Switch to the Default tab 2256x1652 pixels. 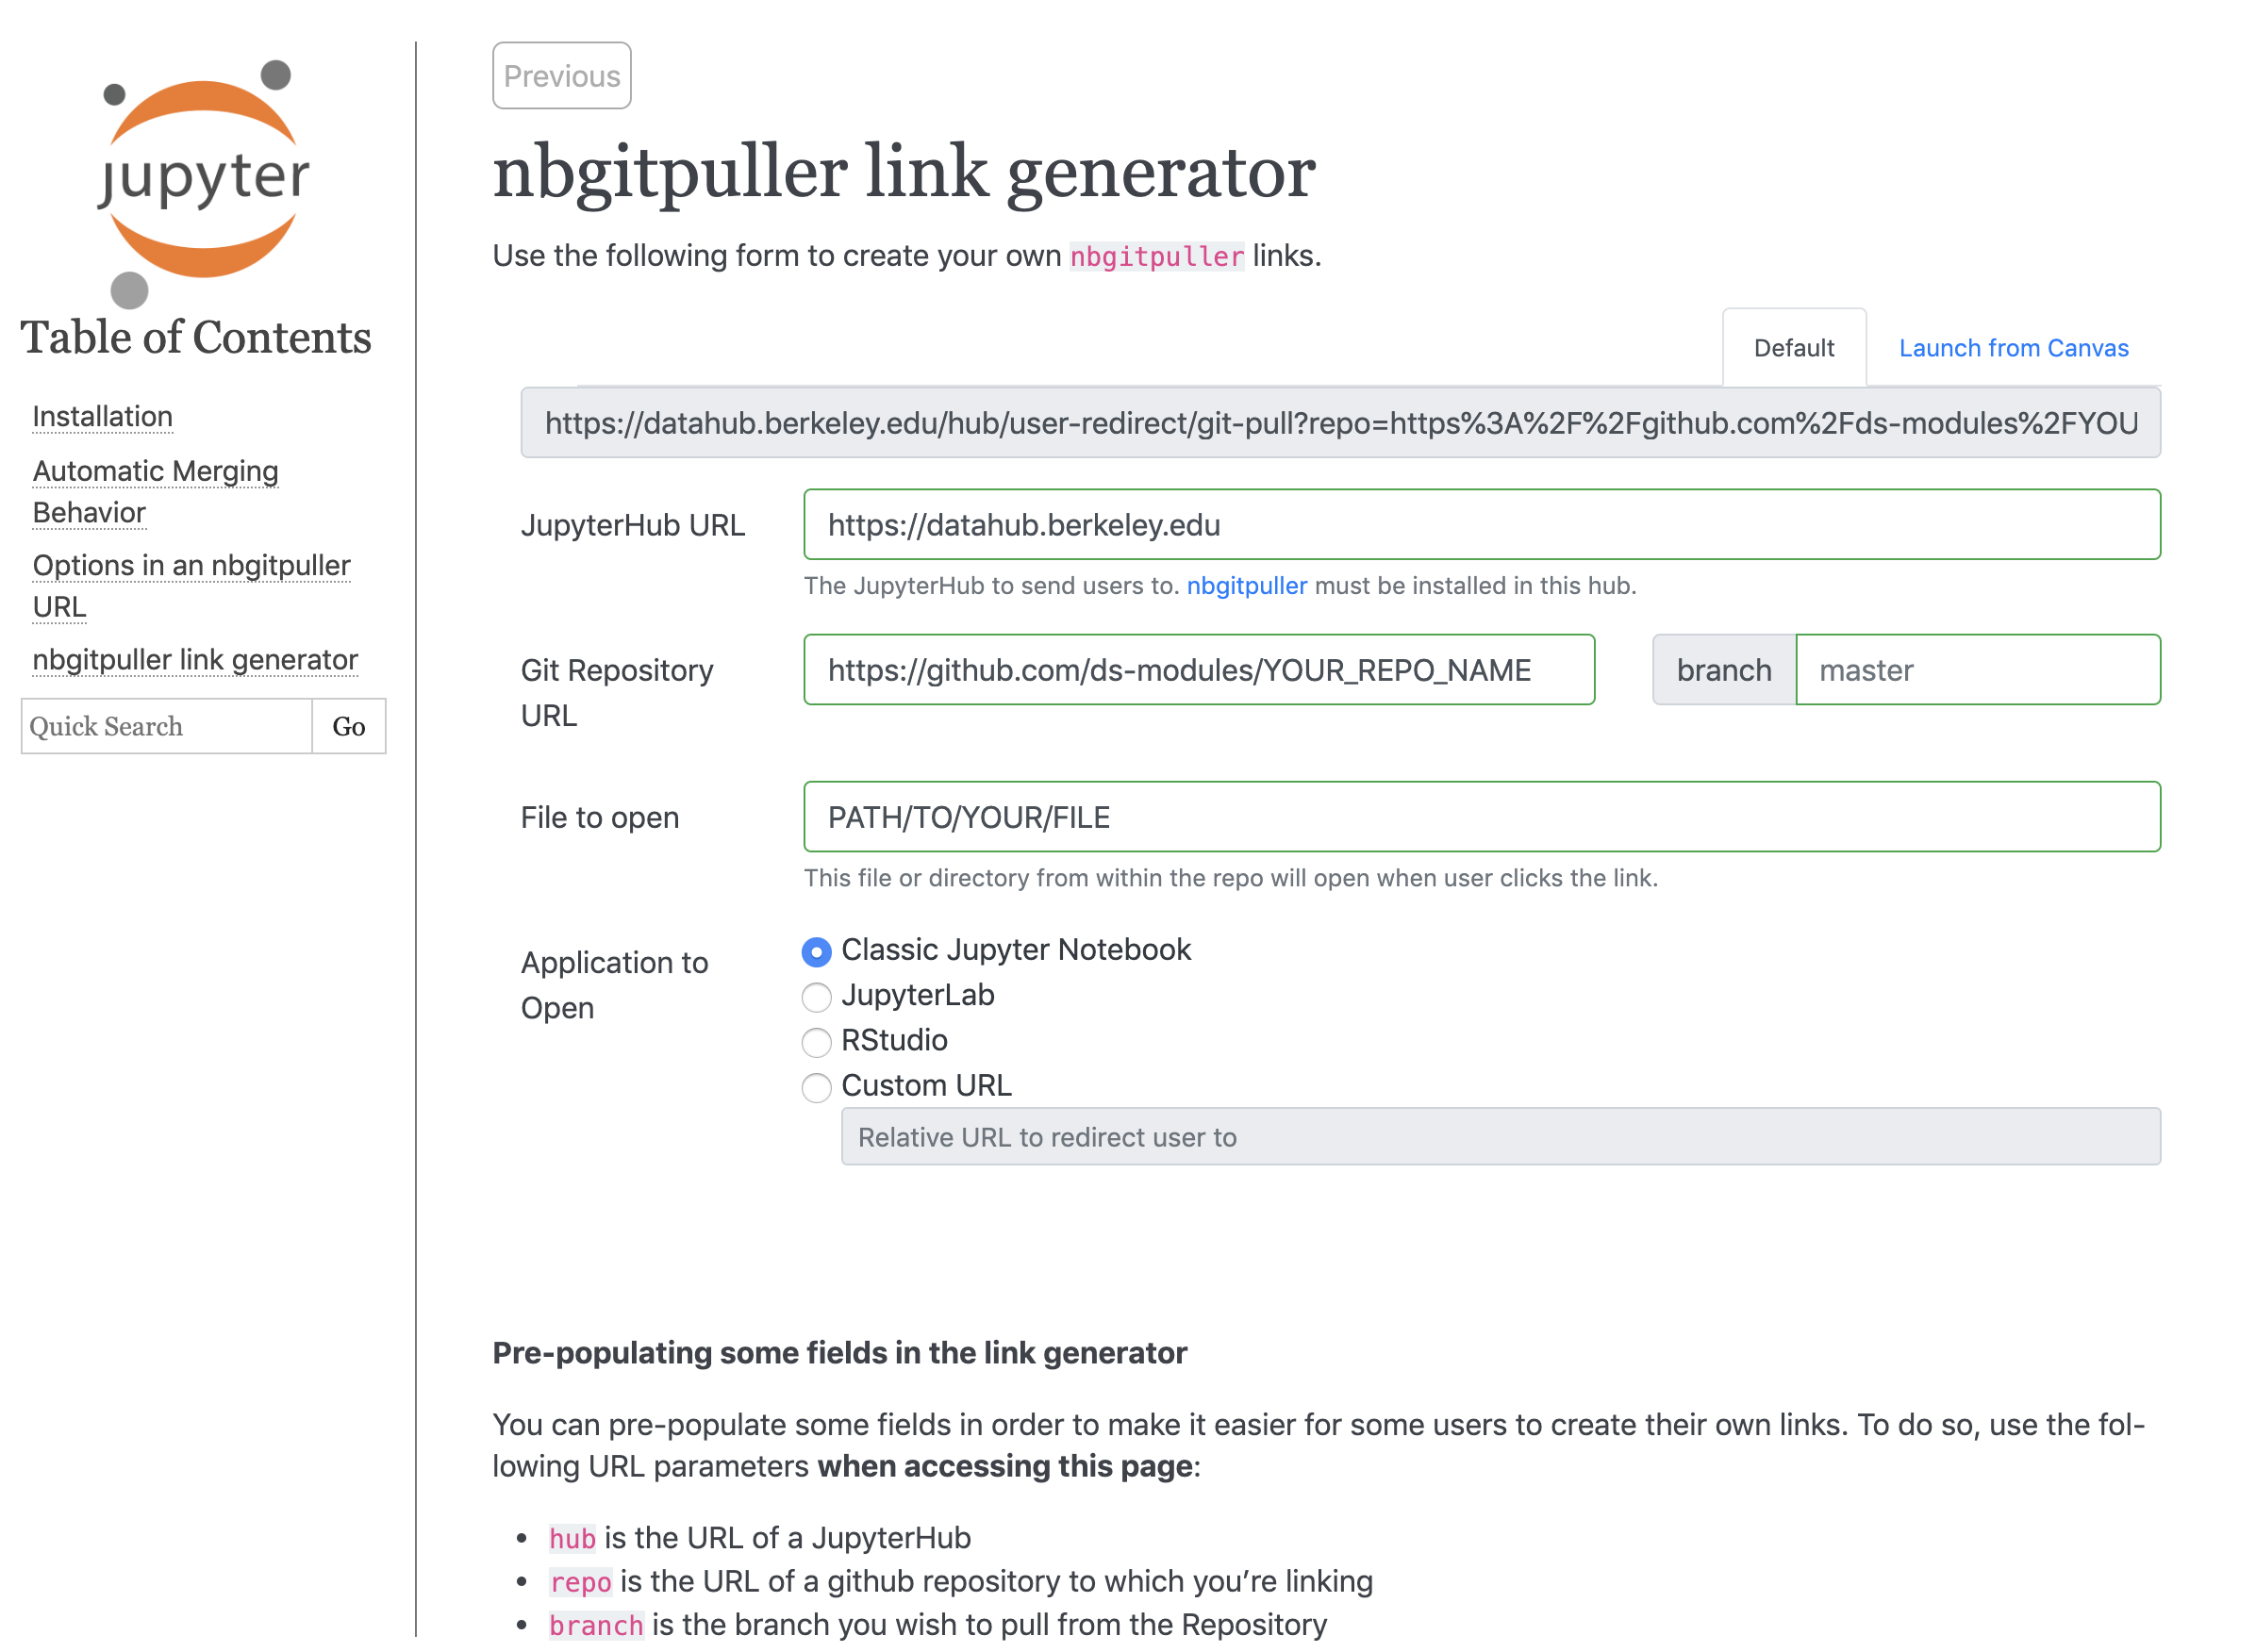point(1792,347)
